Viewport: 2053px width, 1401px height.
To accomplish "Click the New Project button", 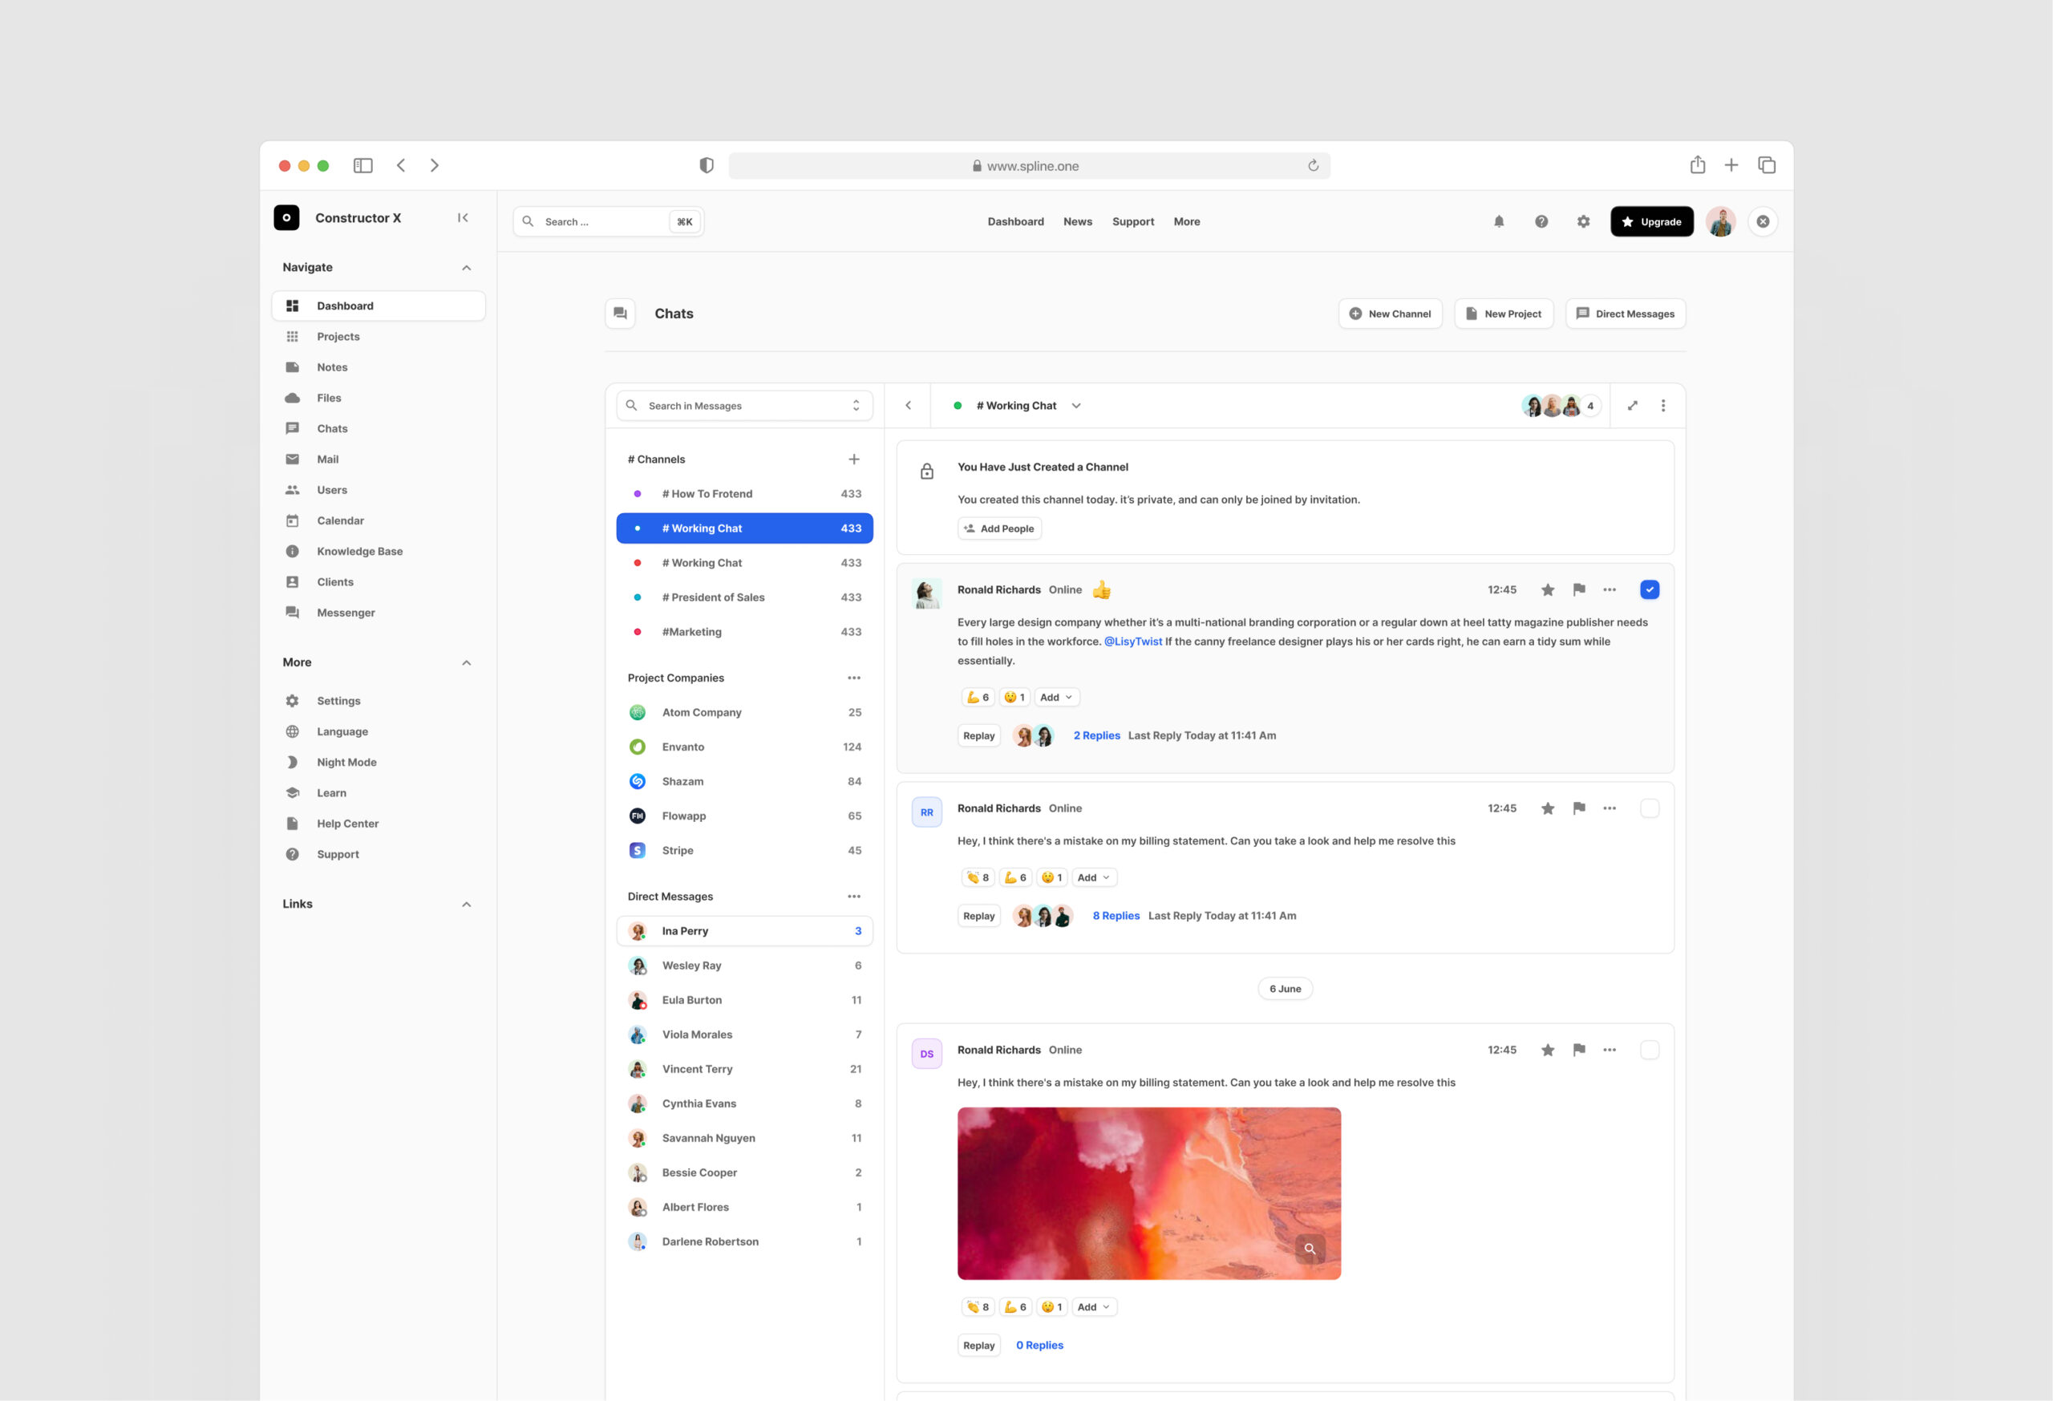I will pyautogui.click(x=1503, y=314).
